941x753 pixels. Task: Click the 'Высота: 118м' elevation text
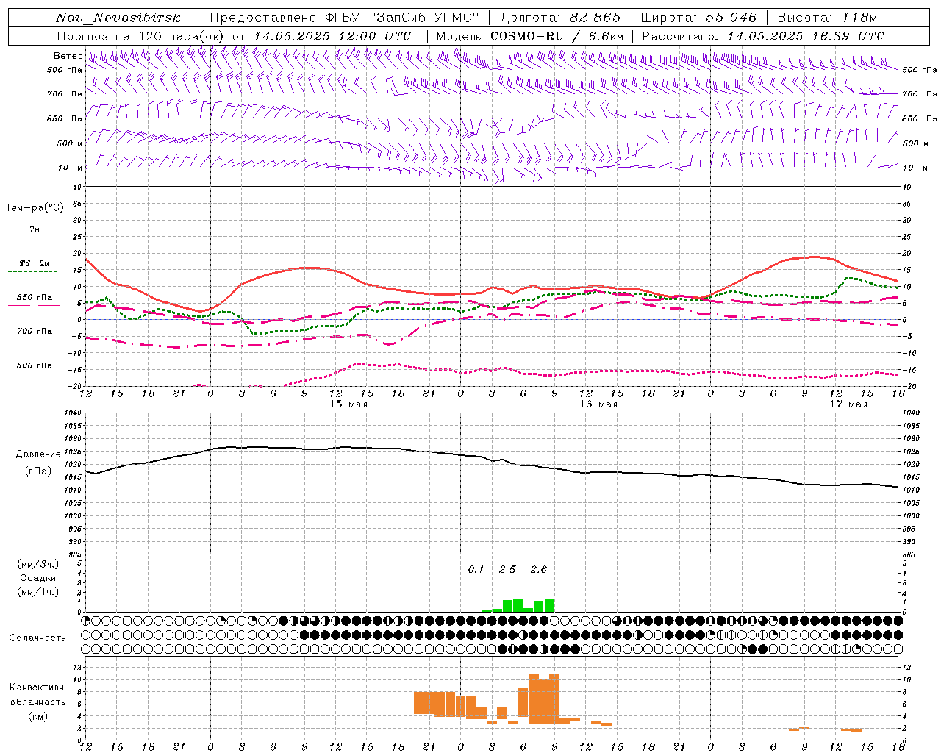point(827,18)
